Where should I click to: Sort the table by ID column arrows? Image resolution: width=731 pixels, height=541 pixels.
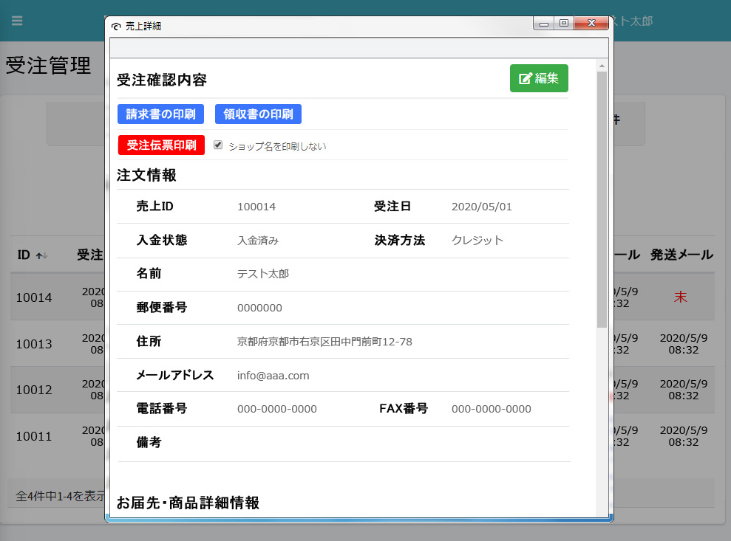pyautogui.click(x=42, y=255)
